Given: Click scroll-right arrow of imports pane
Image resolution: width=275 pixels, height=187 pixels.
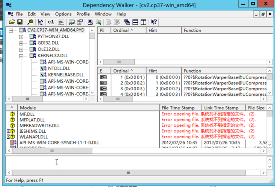Looking at the screenshot, I should 270,62.
